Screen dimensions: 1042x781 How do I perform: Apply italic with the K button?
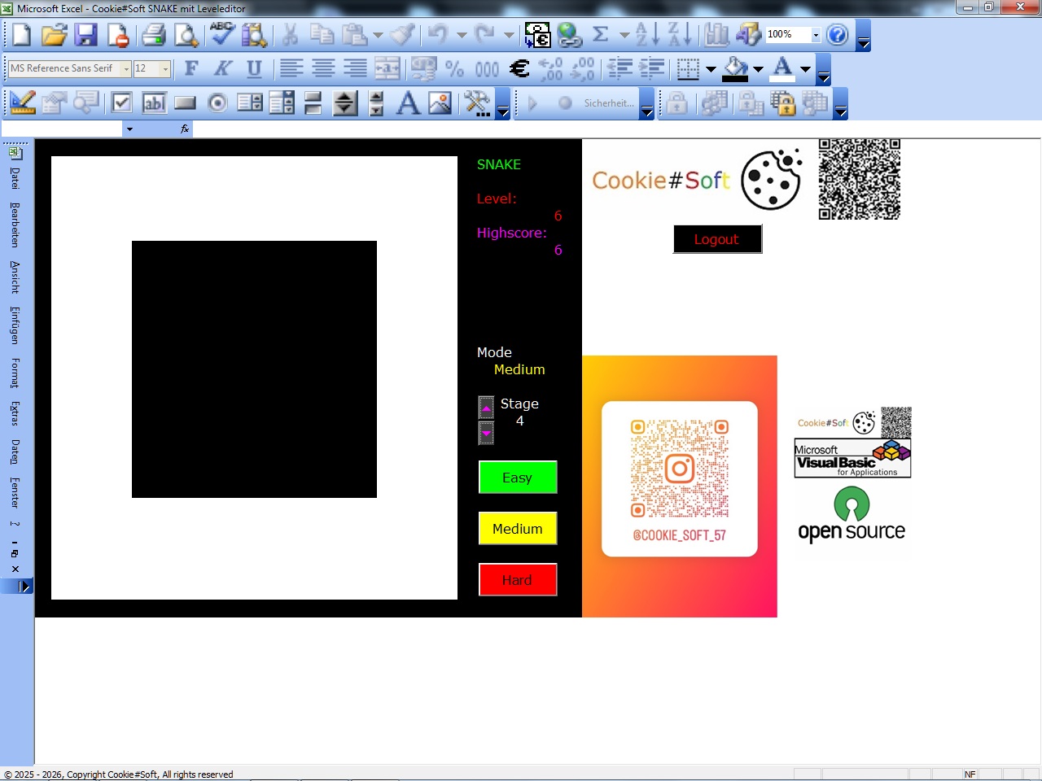coord(222,68)
